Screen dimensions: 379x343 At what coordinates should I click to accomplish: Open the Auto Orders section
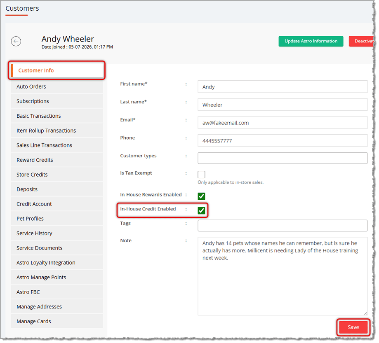coord(57,86)
